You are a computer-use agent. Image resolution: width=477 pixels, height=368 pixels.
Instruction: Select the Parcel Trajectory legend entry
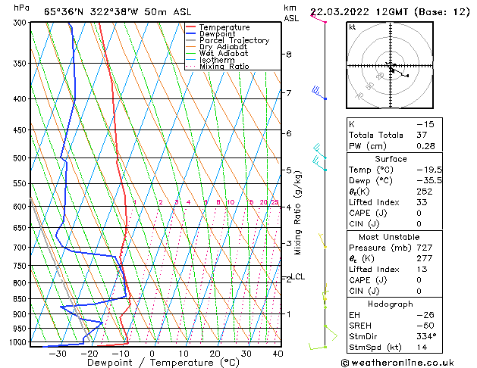pos(234,40)
